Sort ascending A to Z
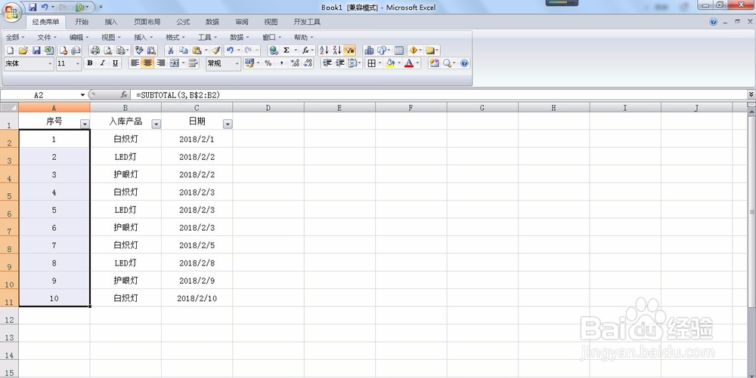Viewport: 756px width, 378px height. (x=324, y=50)
